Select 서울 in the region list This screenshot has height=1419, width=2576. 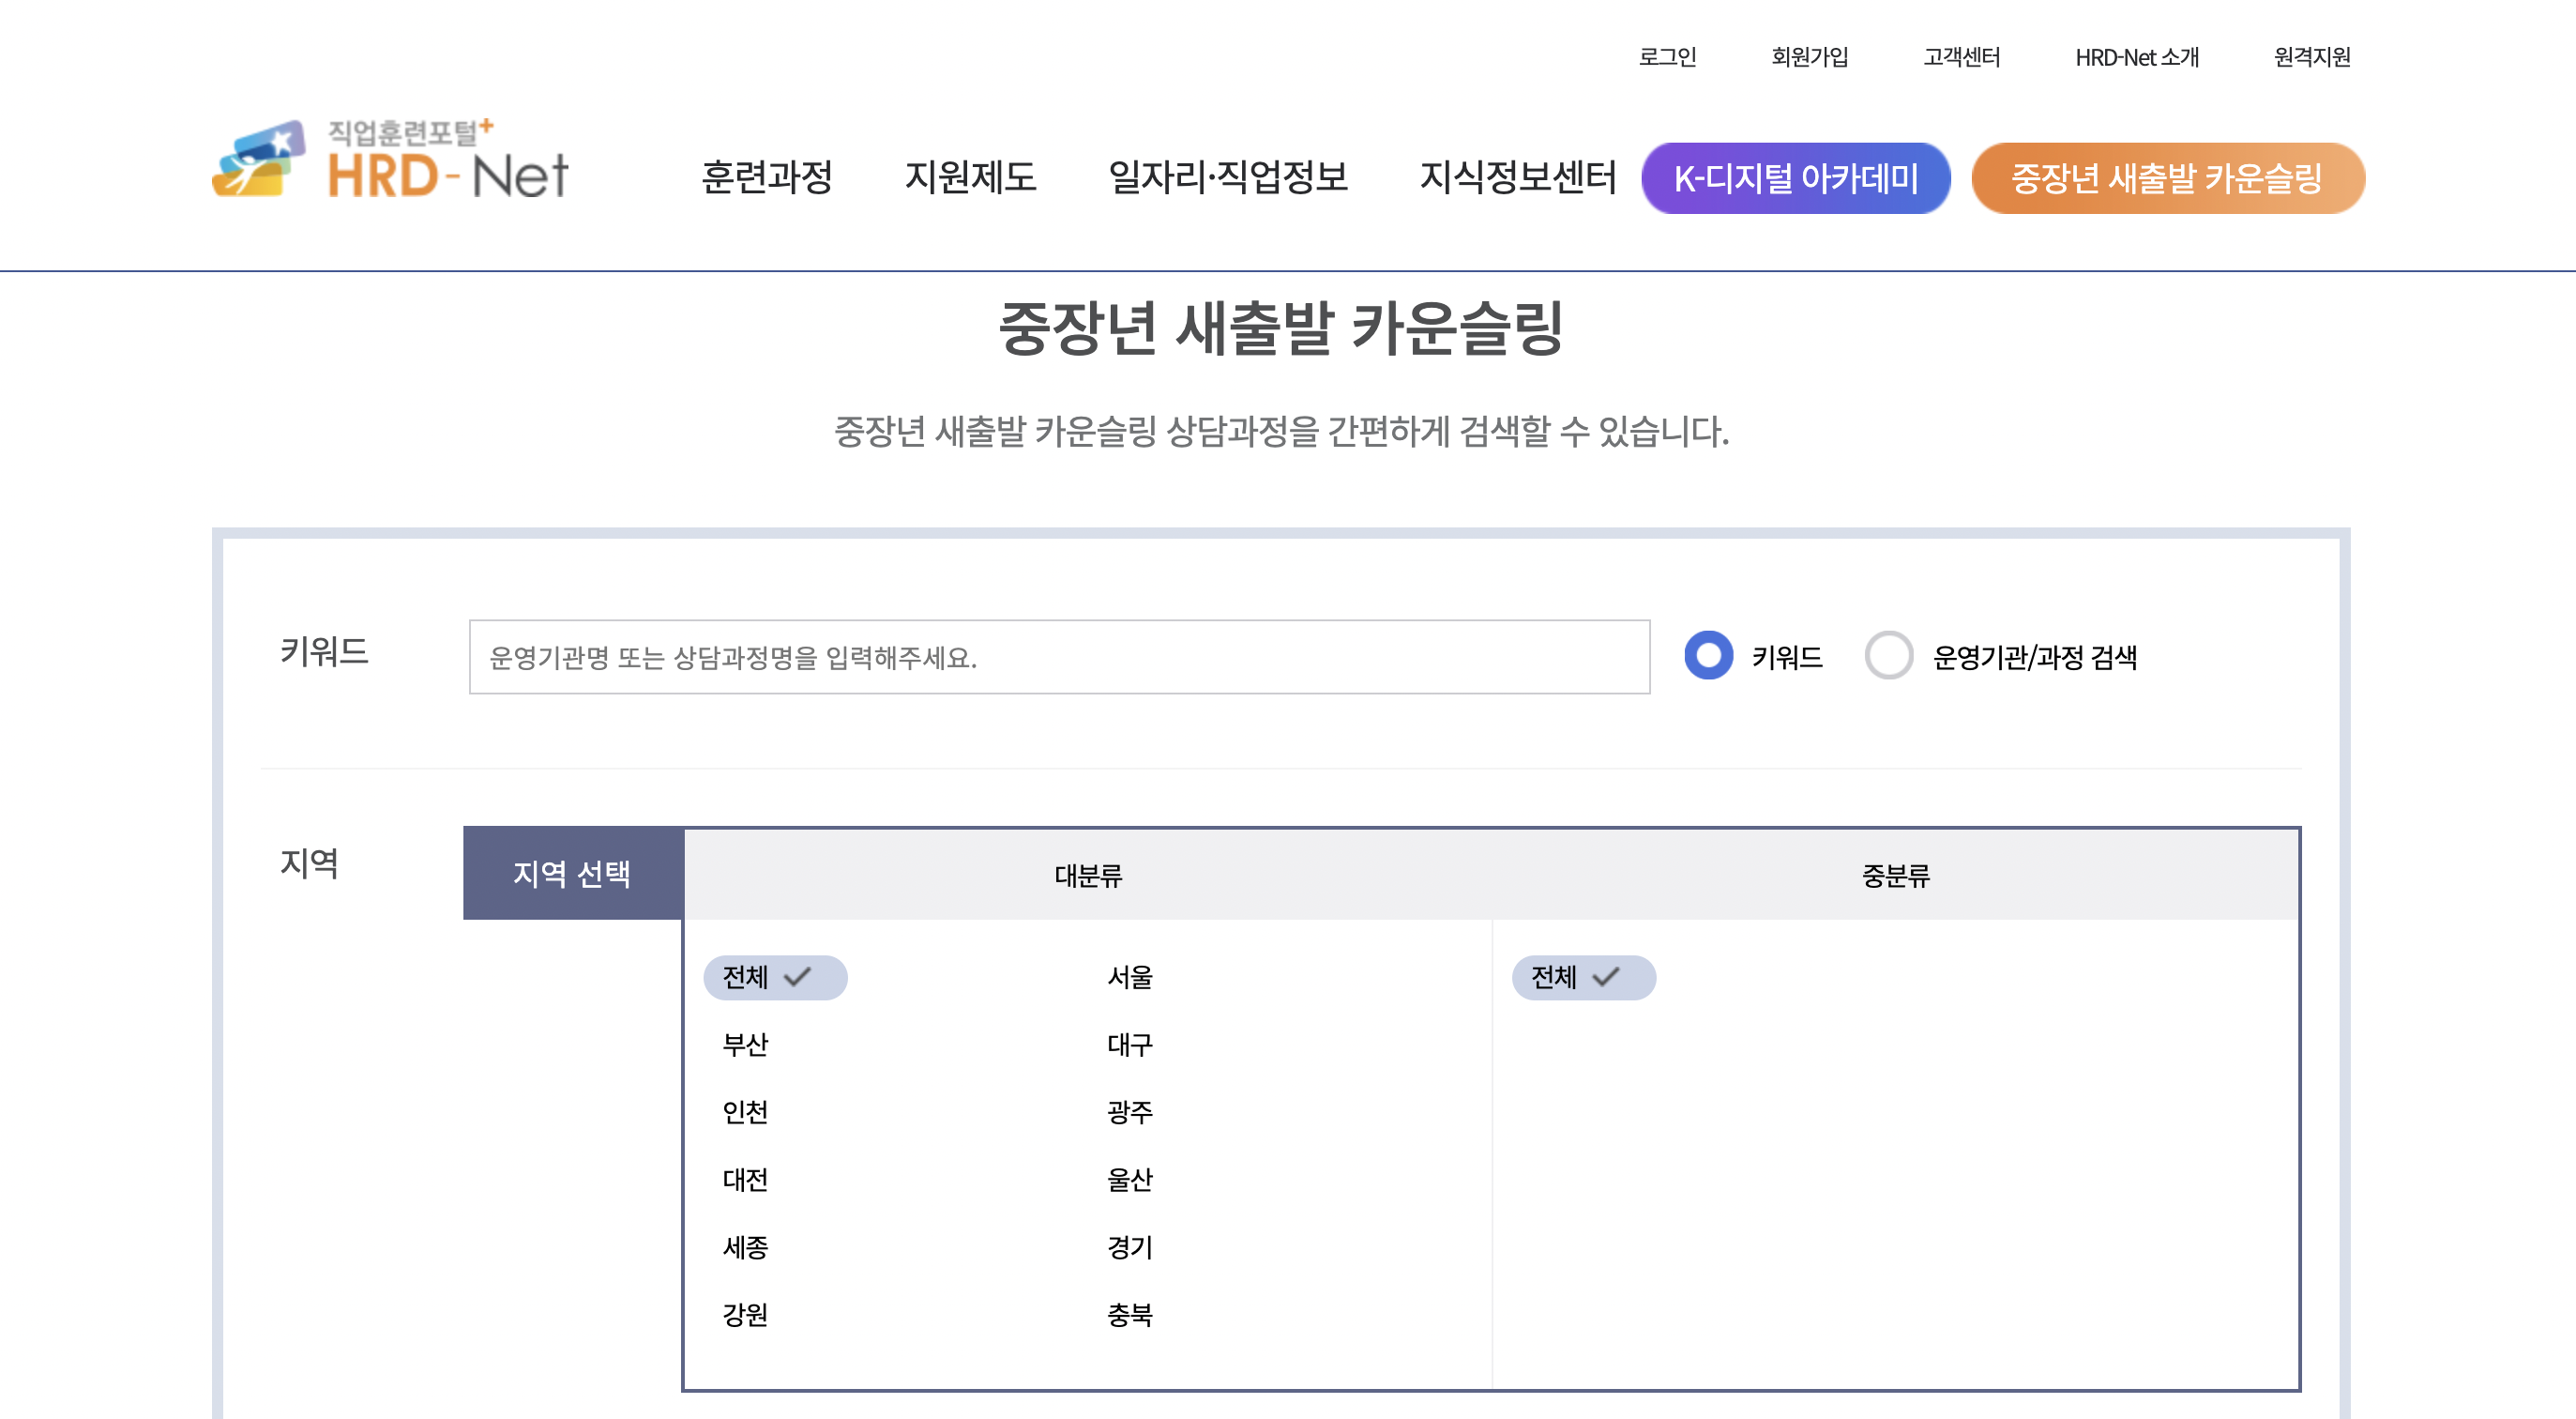click(1129, 977)
